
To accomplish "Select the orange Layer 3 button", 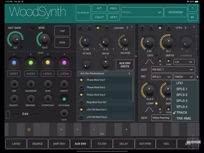I will tap(48, 63).
